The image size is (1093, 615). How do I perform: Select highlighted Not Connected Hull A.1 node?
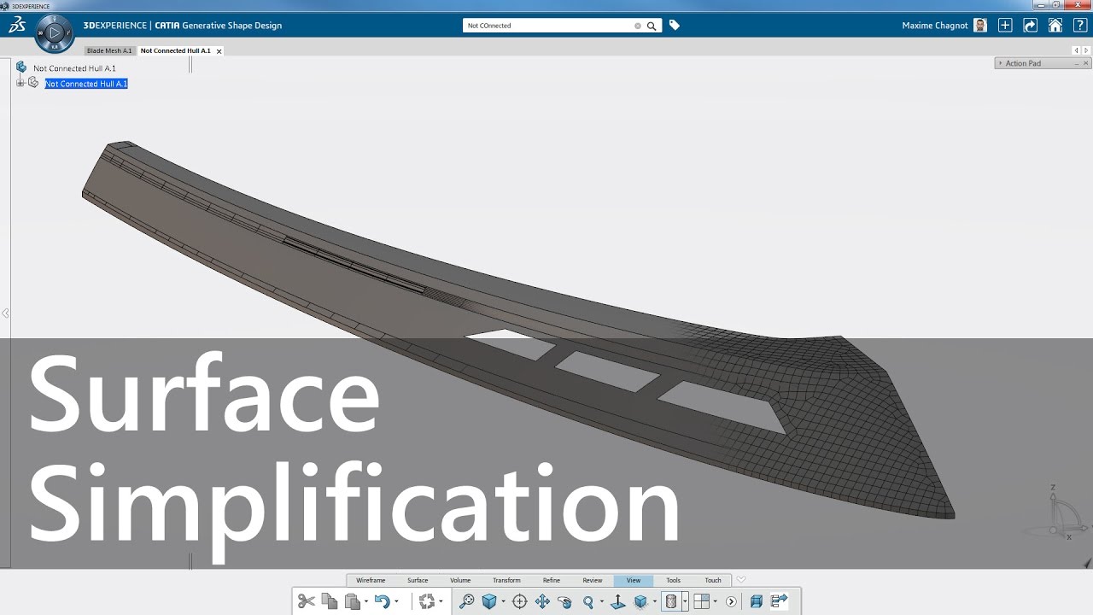[86, 84]
